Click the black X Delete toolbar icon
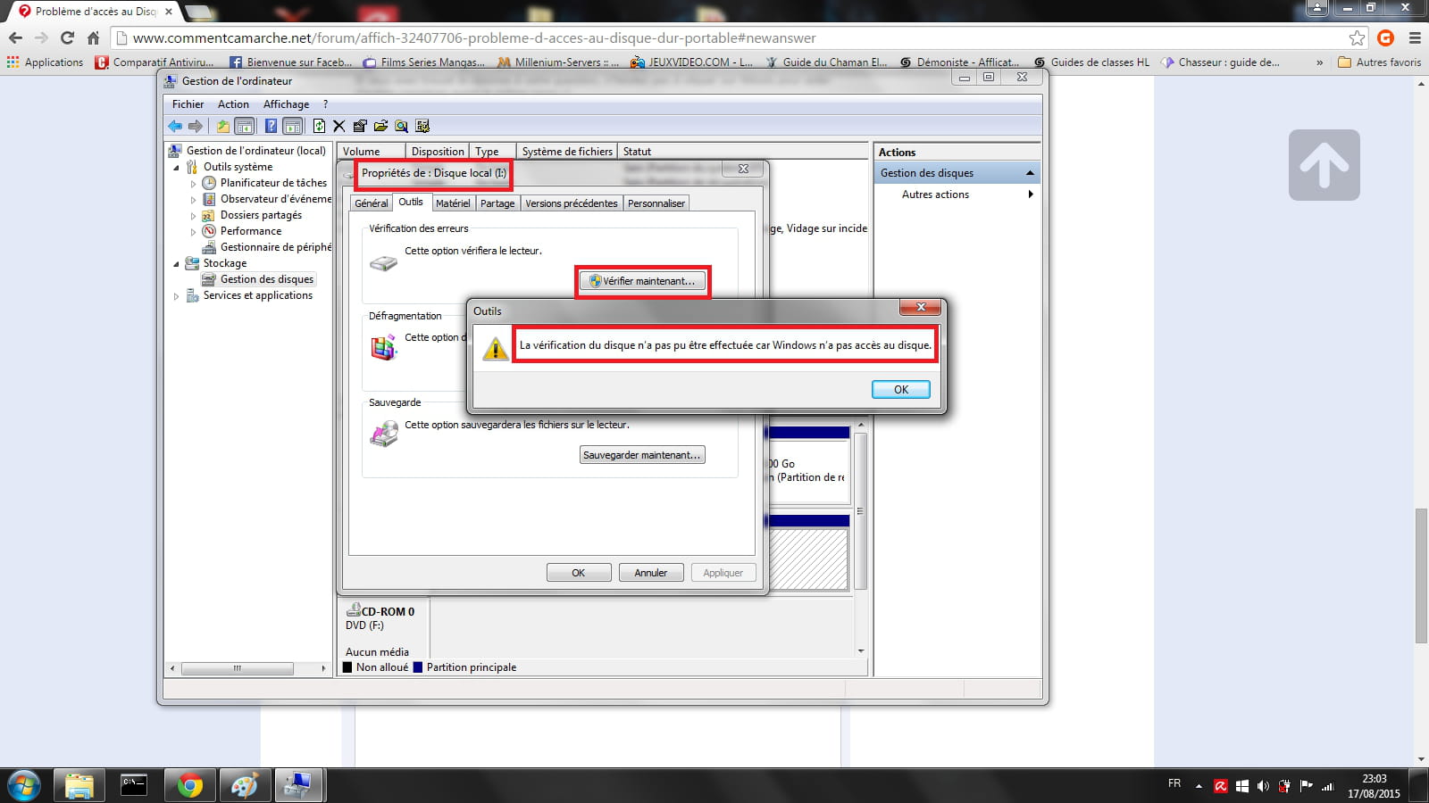1429x803 pixels. pos(338,126)
